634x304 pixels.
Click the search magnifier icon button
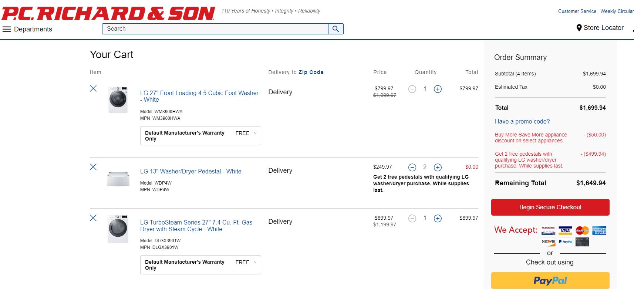(335, 29)
